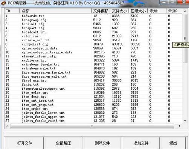Viewport: 189px width, 149px height.
Task: Click file size value 430130
Action: click(x=117, y=44)
